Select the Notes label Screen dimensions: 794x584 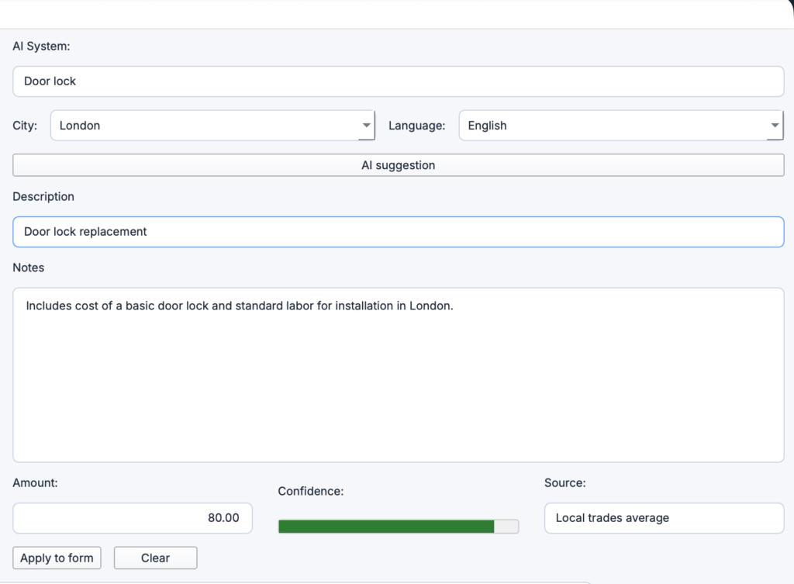point(29,268)
